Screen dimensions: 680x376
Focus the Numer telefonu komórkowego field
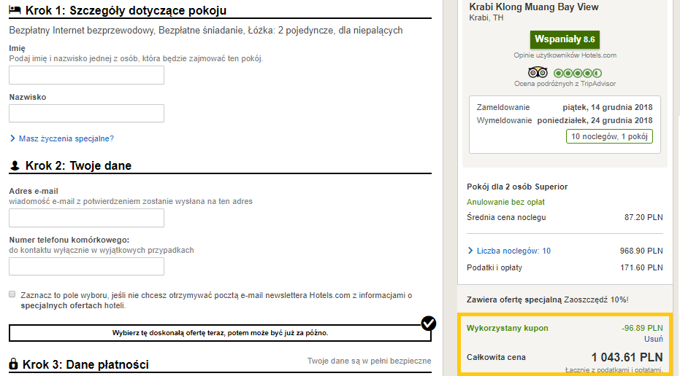[x=87, y=267]
